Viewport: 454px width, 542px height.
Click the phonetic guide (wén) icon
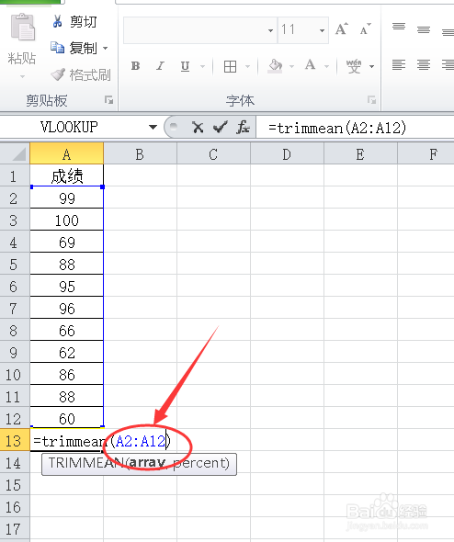point(354,65)
